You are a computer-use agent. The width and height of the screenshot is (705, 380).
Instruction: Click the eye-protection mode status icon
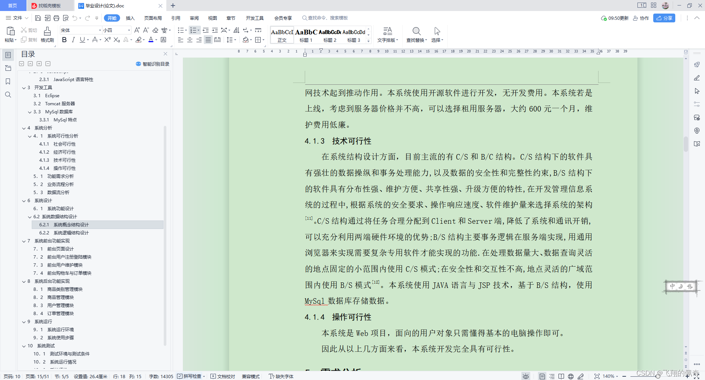[526, 376]
